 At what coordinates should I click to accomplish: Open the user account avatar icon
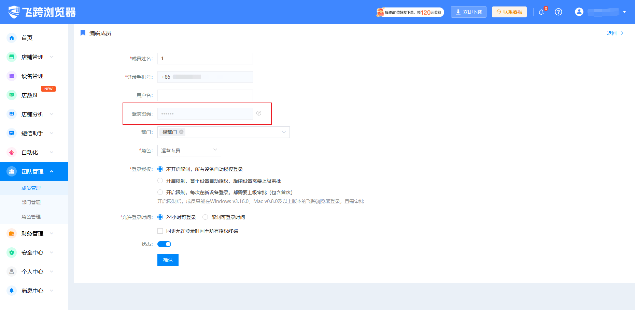[579, 12]
